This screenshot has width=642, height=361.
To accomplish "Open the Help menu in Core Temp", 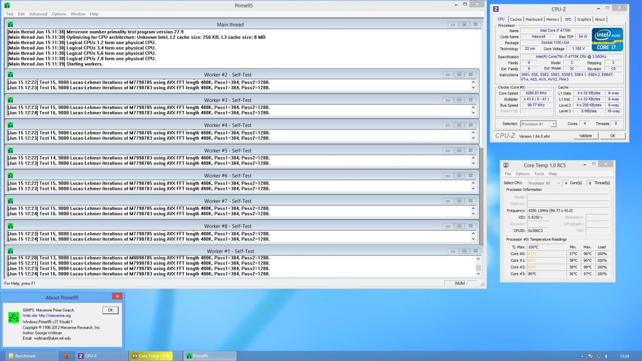I will [x=553, y=174].
